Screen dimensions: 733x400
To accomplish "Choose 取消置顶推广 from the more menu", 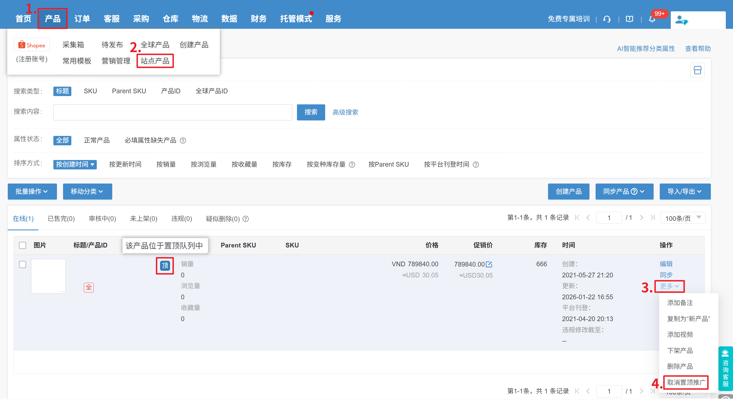I will [686, 382].
